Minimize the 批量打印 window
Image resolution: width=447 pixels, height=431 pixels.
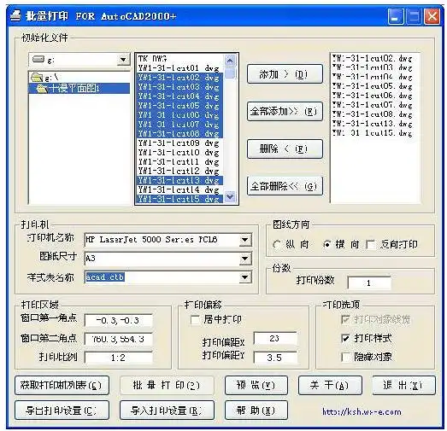[x=396, y=16]
